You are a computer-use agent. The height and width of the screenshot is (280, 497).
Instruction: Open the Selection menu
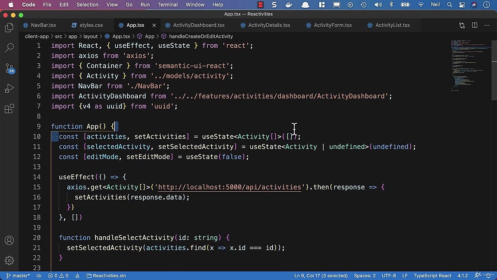tap(87, 5)
